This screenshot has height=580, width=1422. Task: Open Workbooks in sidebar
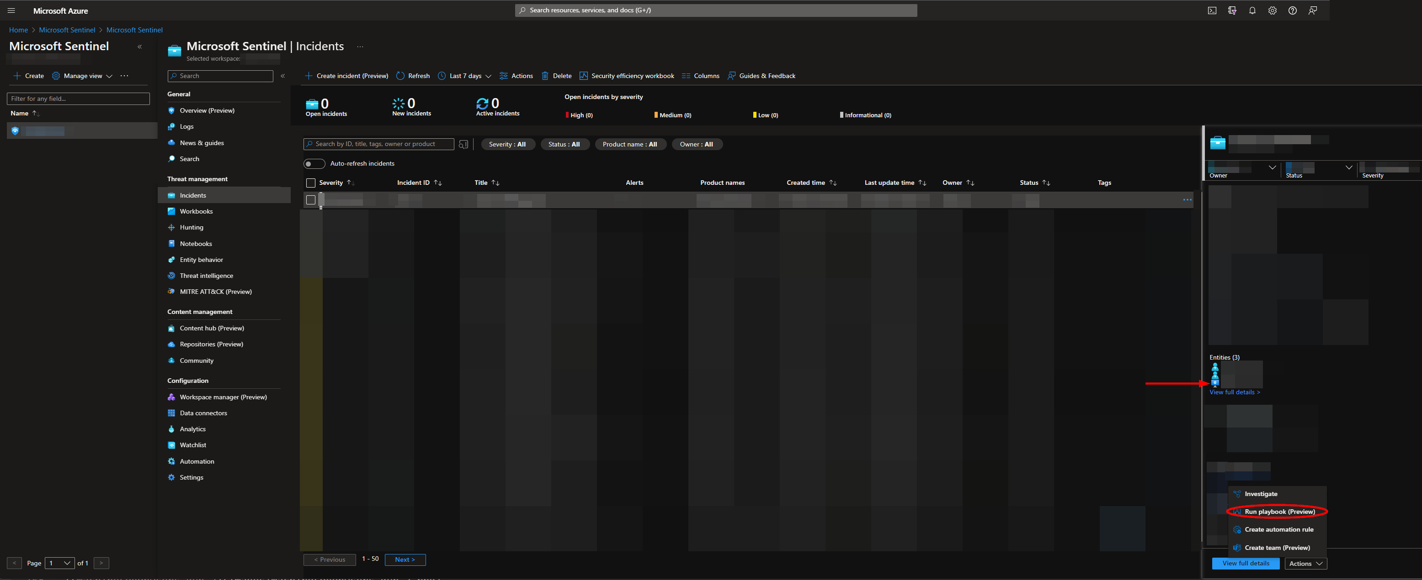[196, 212]
